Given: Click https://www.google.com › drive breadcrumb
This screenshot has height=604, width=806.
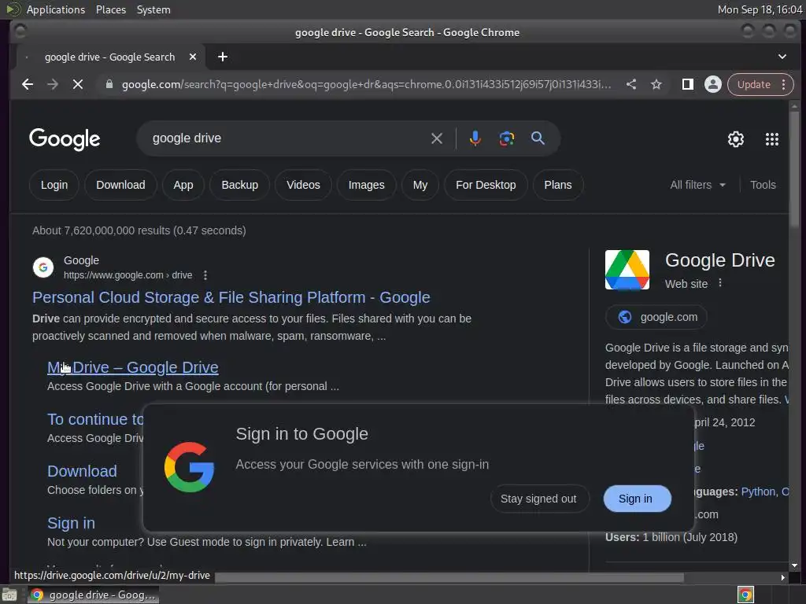Looking at the screenshot, I should pos(128,275).
